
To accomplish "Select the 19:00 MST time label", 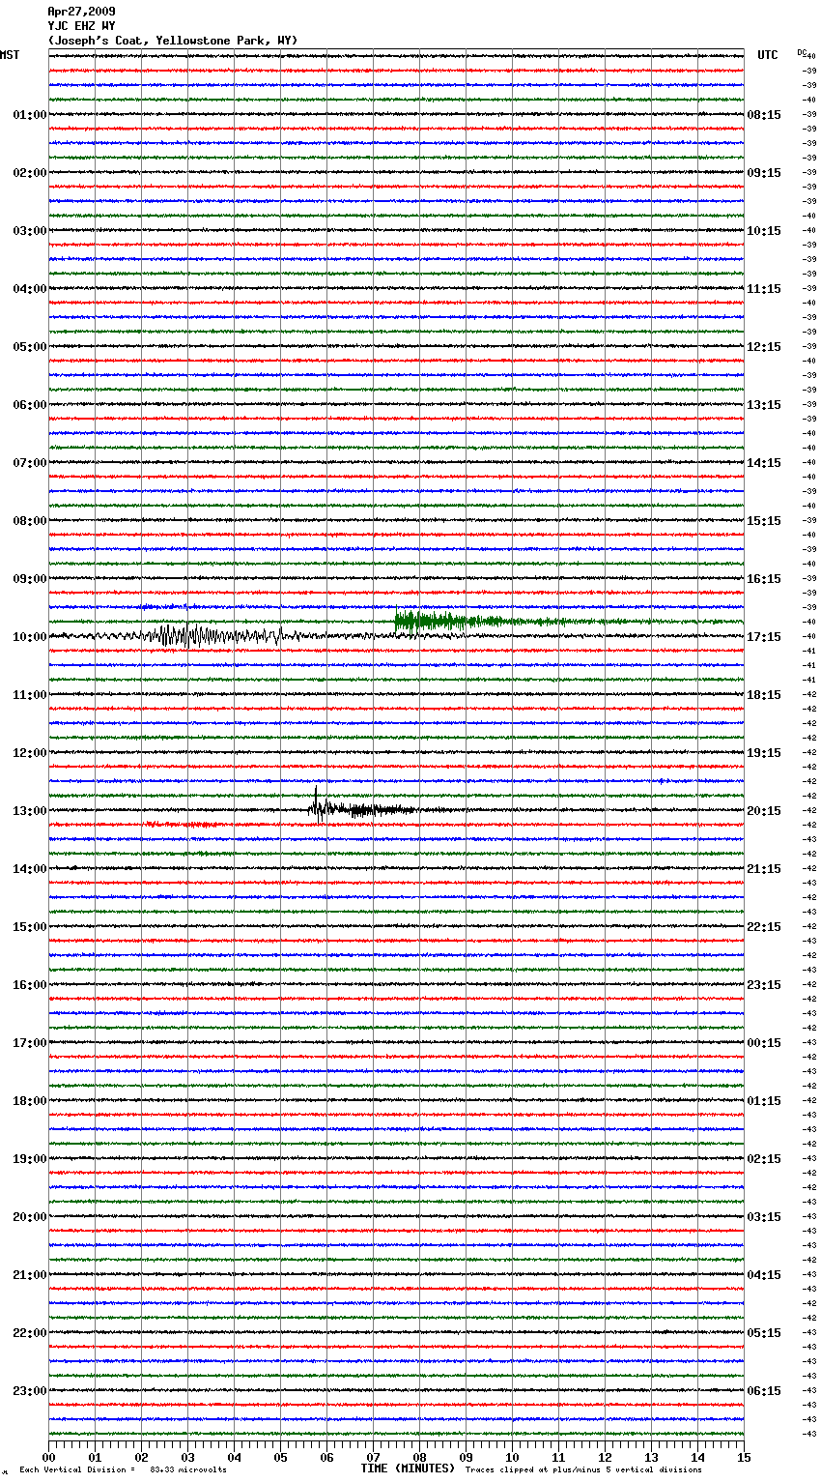I will [x=30, y=1159].
